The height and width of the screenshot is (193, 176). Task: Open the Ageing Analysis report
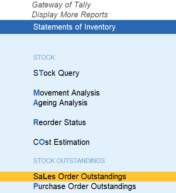[x=60, y=103]
